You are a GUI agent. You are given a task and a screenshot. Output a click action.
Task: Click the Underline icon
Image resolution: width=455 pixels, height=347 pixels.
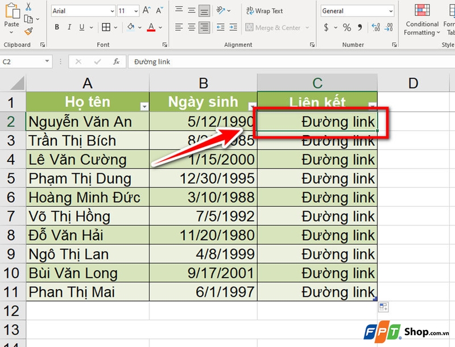81,27
